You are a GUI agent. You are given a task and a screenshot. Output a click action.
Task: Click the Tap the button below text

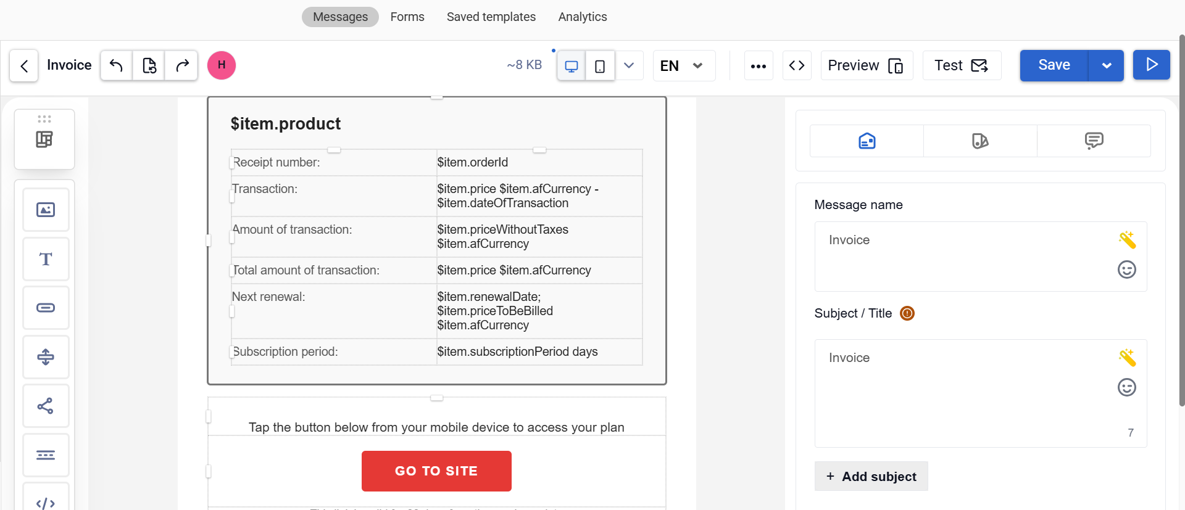[x=436, y=427]
